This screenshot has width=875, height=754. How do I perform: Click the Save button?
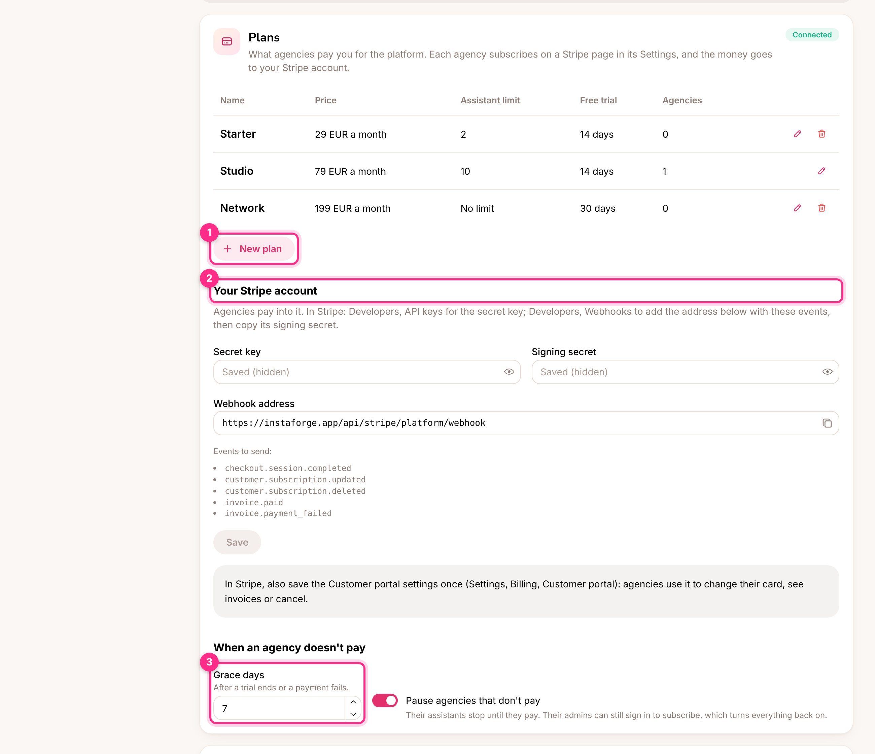(x=237, y=542)
